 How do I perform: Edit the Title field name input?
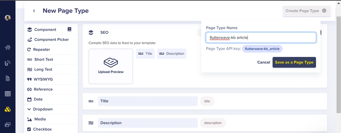(x=148, y=101)
